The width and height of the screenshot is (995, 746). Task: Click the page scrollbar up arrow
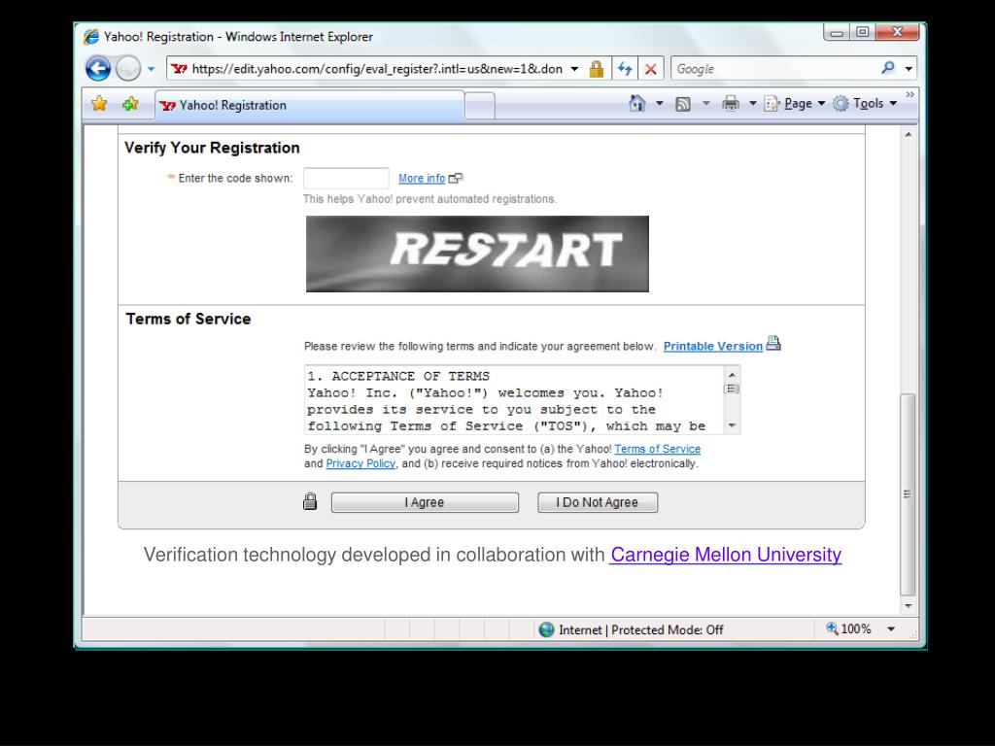click(x=909, y=134)
